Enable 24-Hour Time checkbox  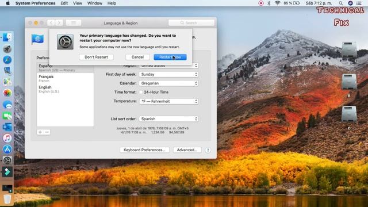tap(141, 92)
